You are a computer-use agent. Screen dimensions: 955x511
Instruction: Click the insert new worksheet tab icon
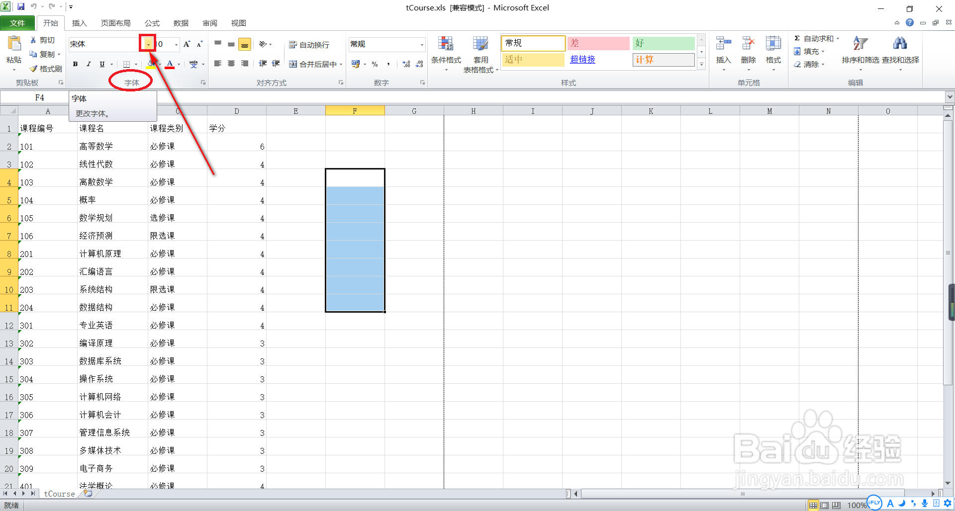point(88,494)
